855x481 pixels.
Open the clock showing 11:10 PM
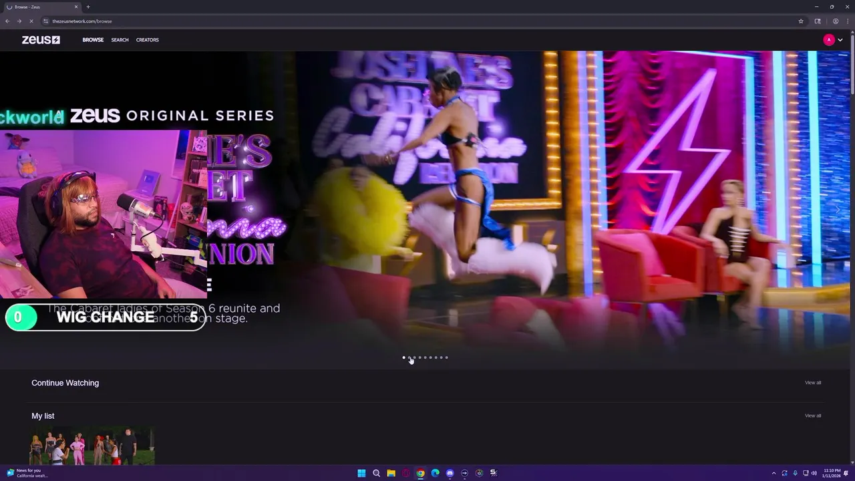click(832, 473)
